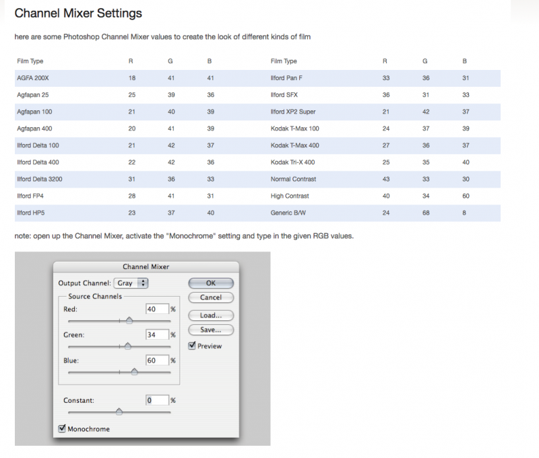Toggle the Preview checkbox
This screenshot has height=458, width=539.
193,346
